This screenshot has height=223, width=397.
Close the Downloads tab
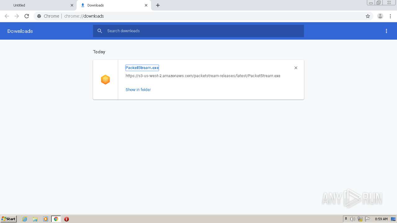coord(146,5)
